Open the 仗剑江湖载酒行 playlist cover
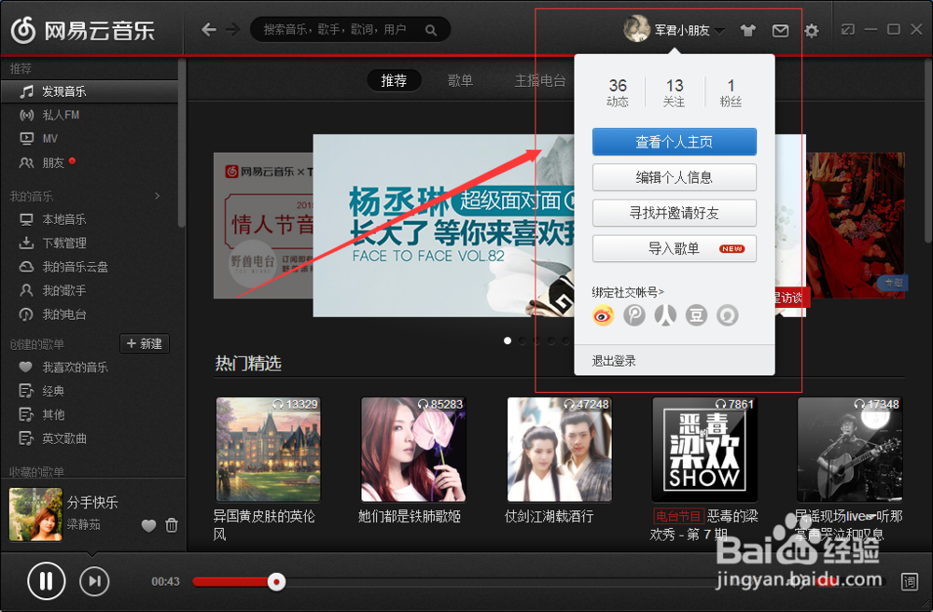This screenshot has width=933, height=612. coord(559,449)
